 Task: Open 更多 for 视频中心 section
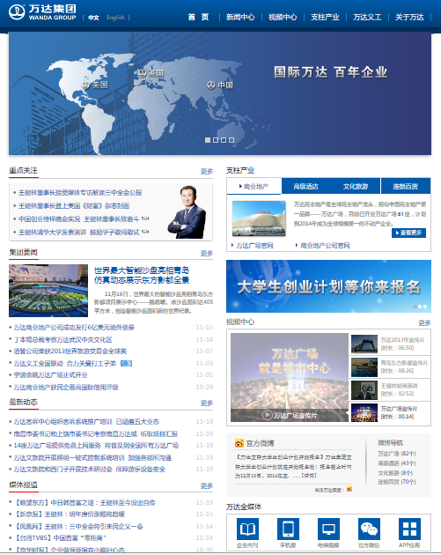point(424,322)
